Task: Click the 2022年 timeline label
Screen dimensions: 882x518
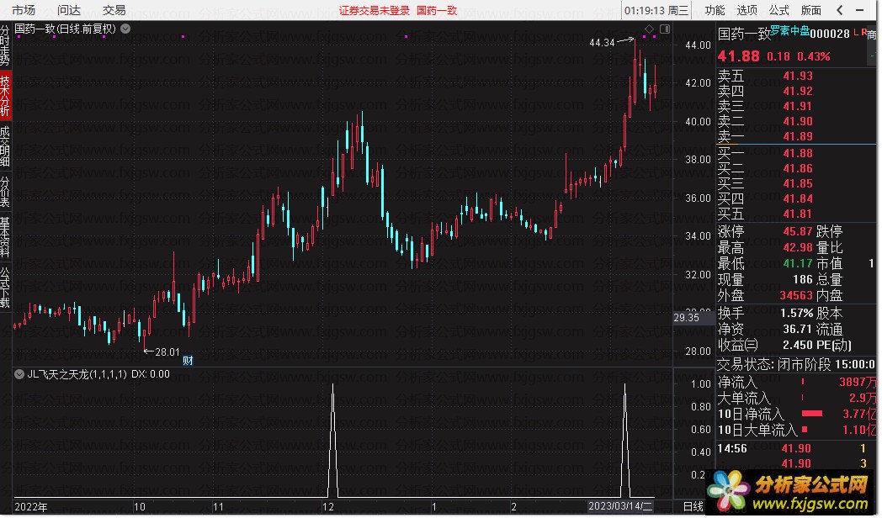Action: pyautogui.click(x=31, y=507)
